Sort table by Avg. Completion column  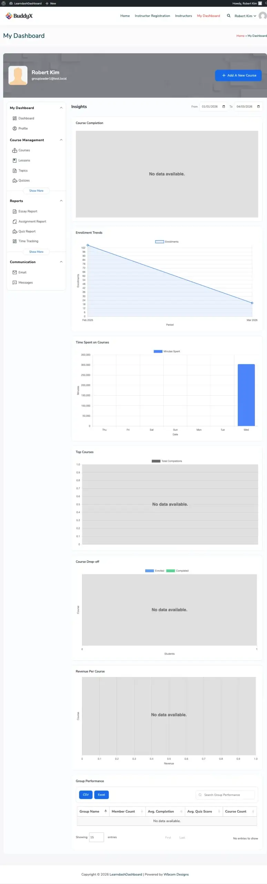pyautogui.click(x=165, y=811)
